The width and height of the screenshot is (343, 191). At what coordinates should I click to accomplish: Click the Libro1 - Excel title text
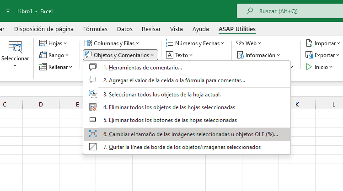(x=35, y=11)
